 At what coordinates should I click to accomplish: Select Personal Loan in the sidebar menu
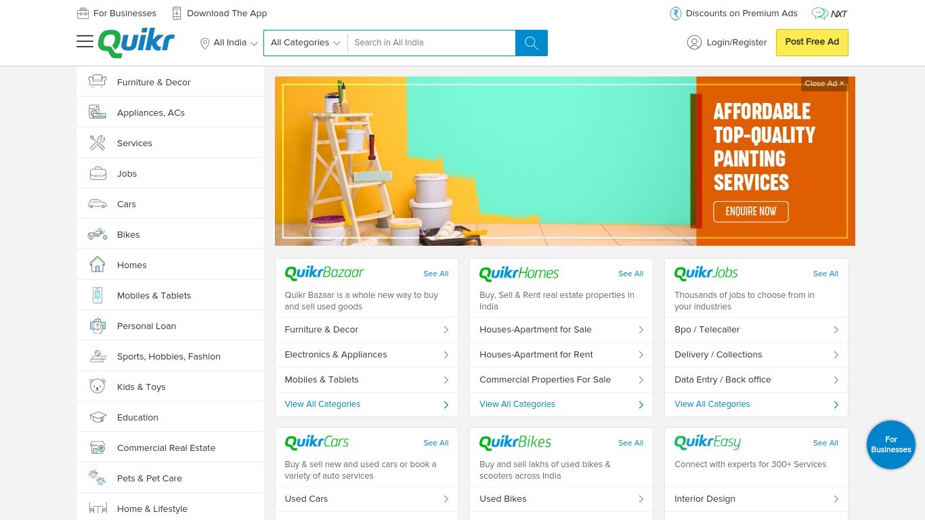[x=170, y=326]
